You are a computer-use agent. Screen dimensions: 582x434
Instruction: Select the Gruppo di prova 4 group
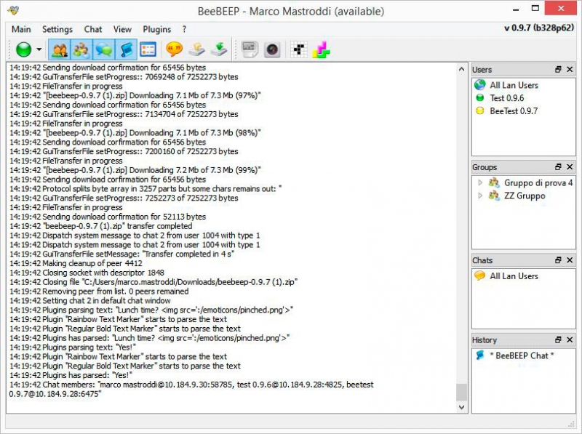coord(538,182)
